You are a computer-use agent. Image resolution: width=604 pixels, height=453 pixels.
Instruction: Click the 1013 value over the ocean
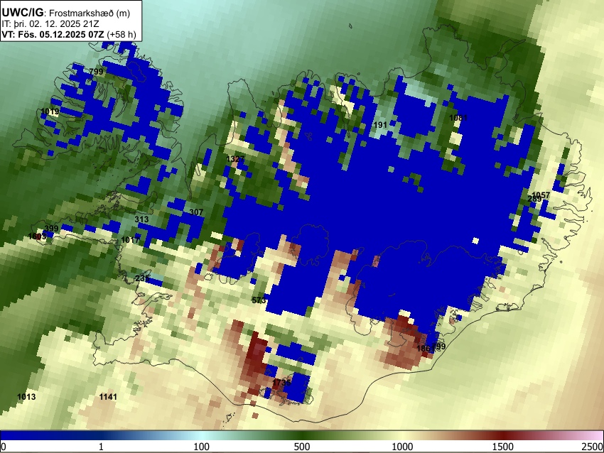point(26,397)
